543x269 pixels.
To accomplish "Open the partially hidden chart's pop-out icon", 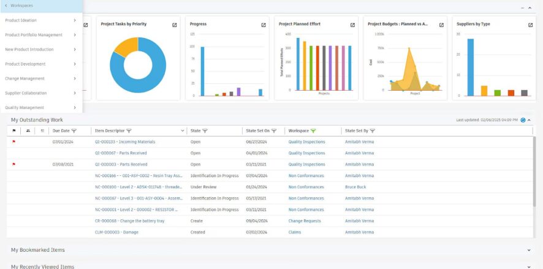I will pyautogui.click(x=86, y=25).
